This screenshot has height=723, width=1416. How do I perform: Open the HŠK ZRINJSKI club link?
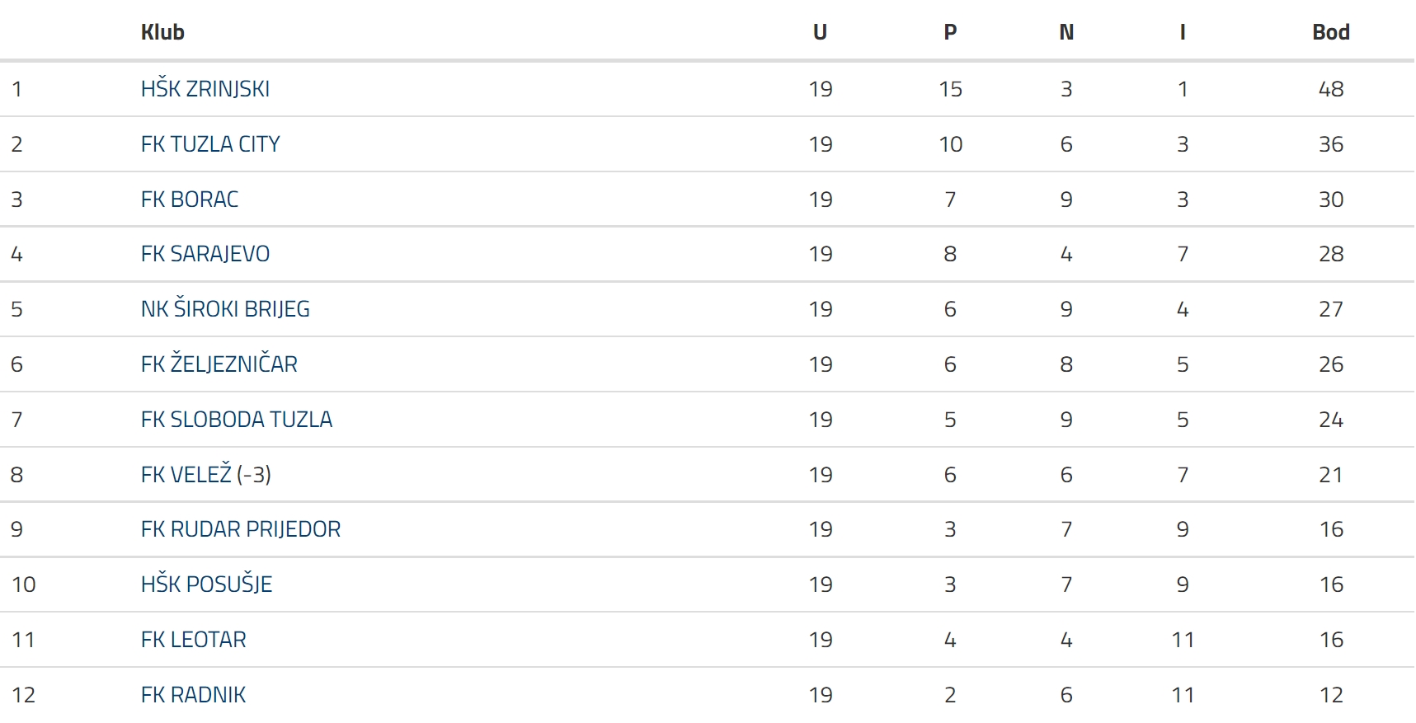pyautogui.click(x=205, y=89)
